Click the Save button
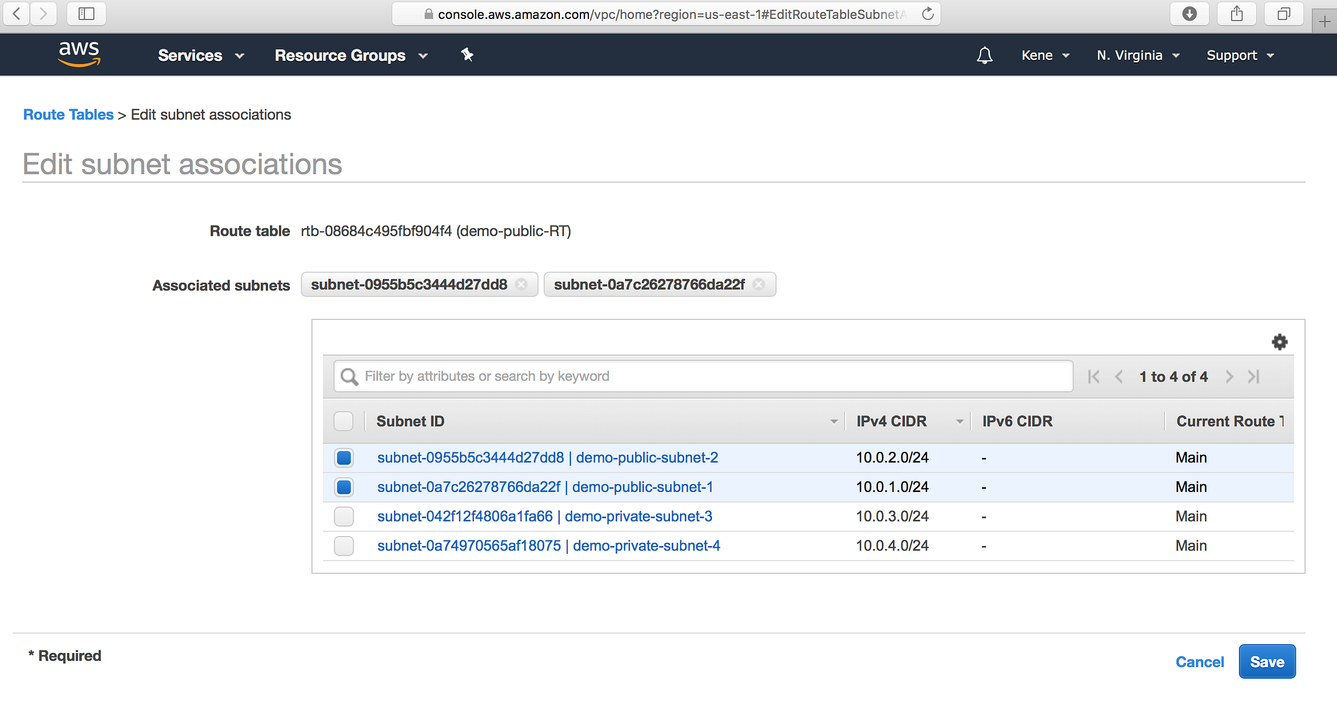 (x=1267, y=661)
